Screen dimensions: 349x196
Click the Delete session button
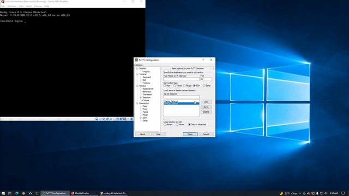click(x=206, y=112)
